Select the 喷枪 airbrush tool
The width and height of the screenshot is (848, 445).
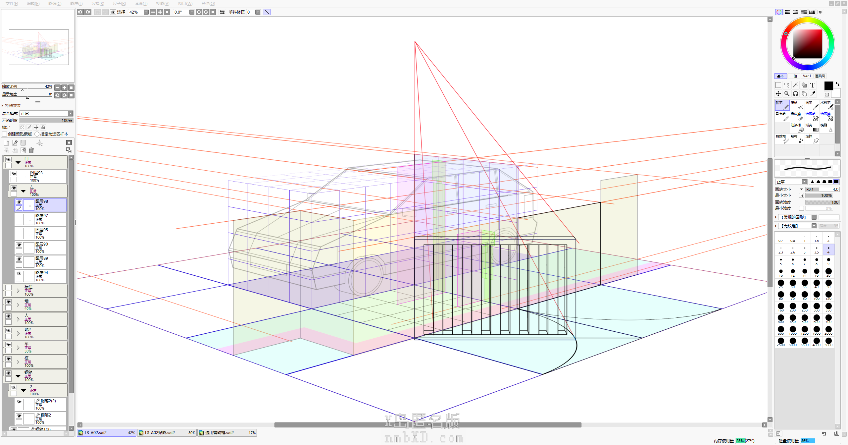(797, 105)
